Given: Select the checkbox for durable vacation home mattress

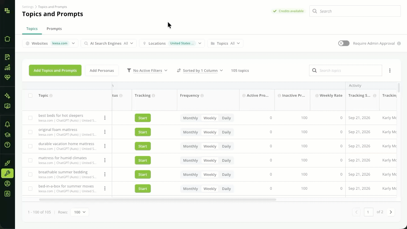Looking at the screenshot, I should 30,146.
